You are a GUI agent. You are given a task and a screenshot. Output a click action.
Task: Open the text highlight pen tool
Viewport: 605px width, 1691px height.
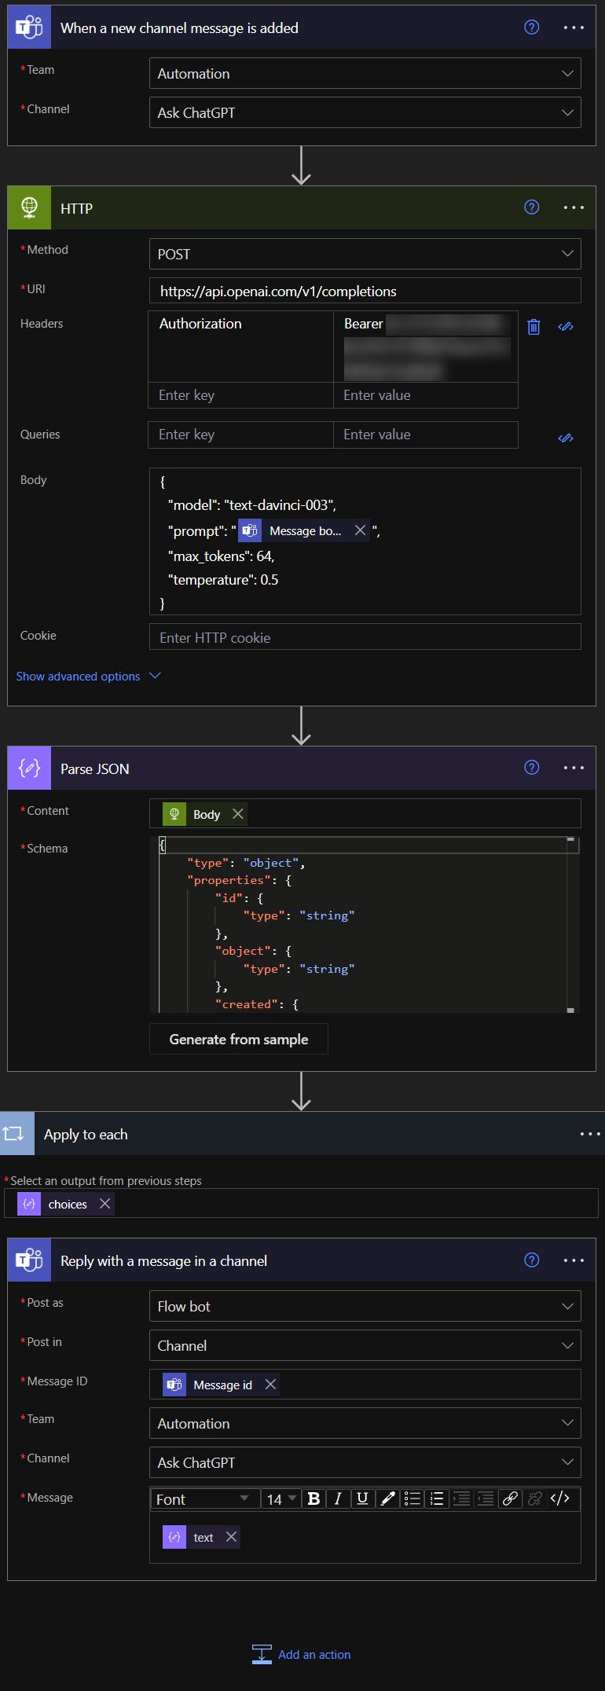pos(387,1498)
